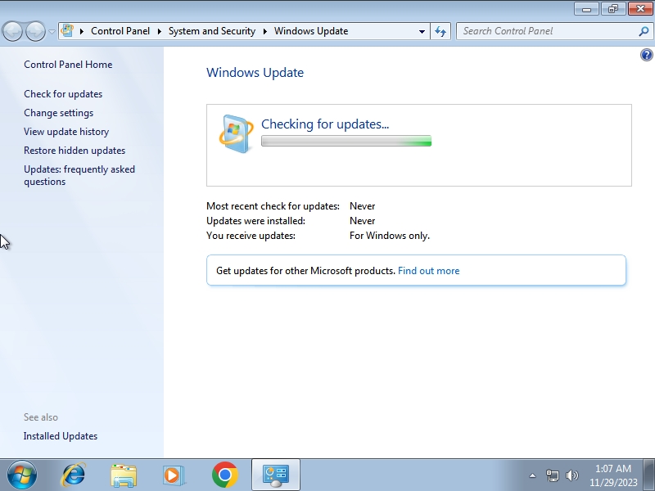This screenshot has height=491, width=655.
Task: Open Installed Updates under See also
Action: (61, 436)
